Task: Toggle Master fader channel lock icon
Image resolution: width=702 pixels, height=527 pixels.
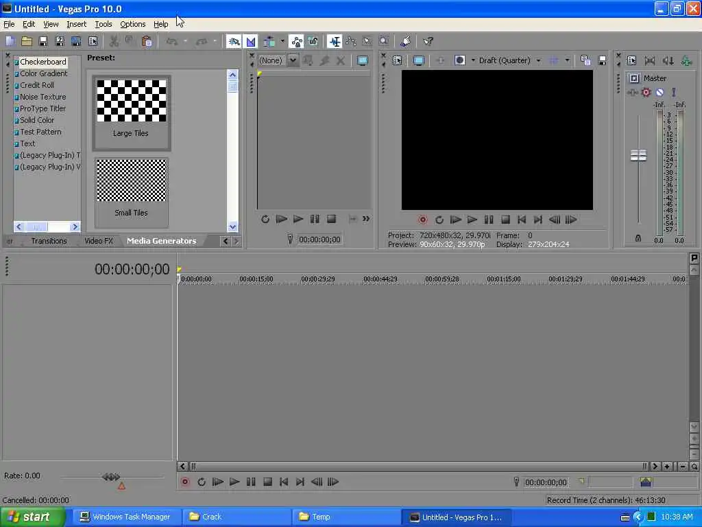Action: (638, 238)
